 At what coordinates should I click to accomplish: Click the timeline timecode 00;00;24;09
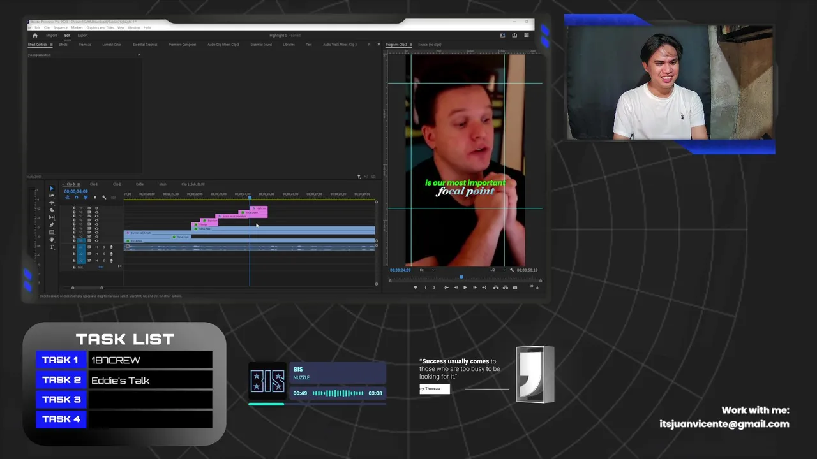coord(76,191)
